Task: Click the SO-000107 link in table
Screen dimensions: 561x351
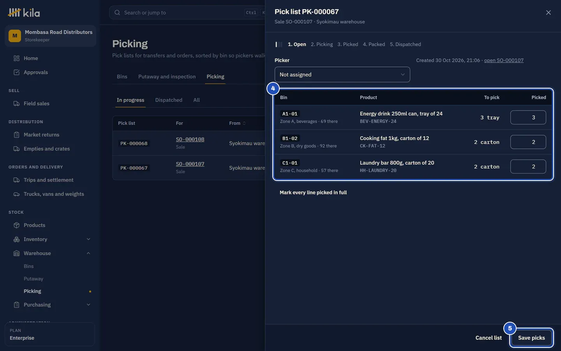Action: click(x=190, y=164)
